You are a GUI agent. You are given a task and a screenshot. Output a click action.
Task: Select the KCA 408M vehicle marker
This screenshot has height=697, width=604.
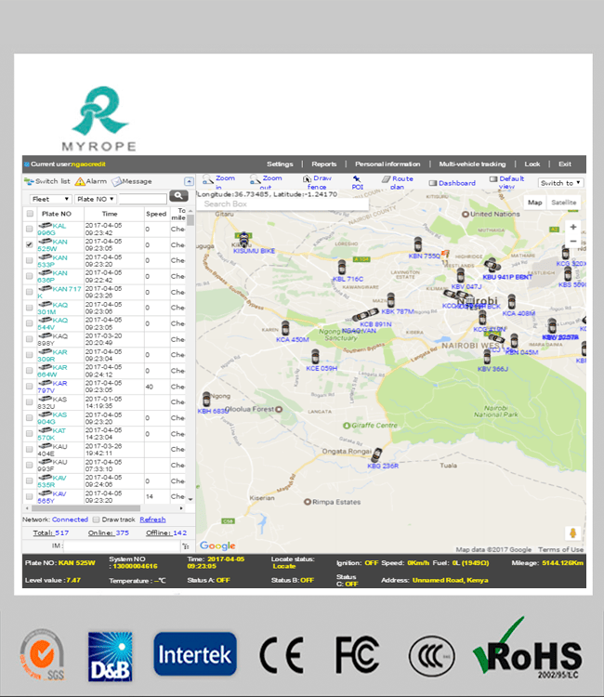(x=512, y=302)
